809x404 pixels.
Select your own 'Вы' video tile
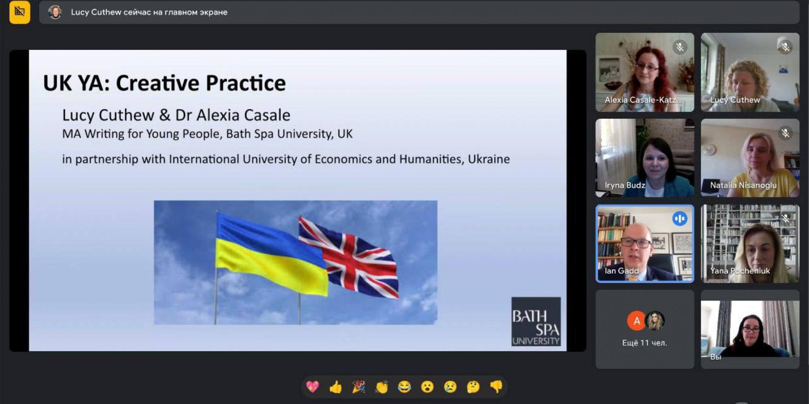tap(750, 330)
